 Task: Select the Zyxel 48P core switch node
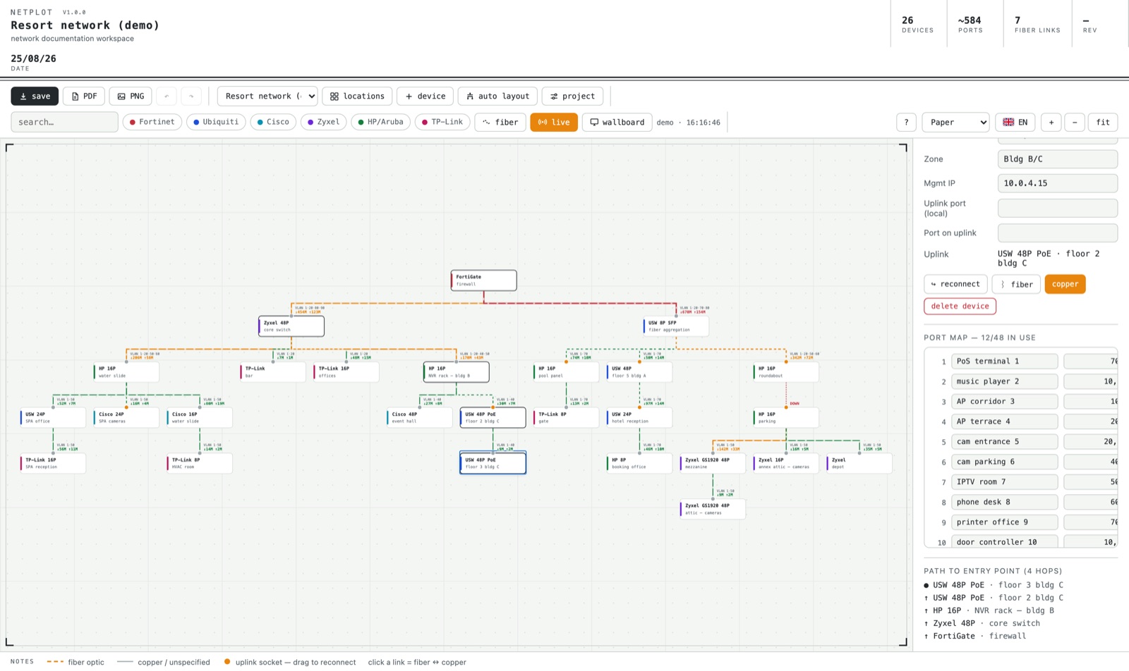point(291,326)
